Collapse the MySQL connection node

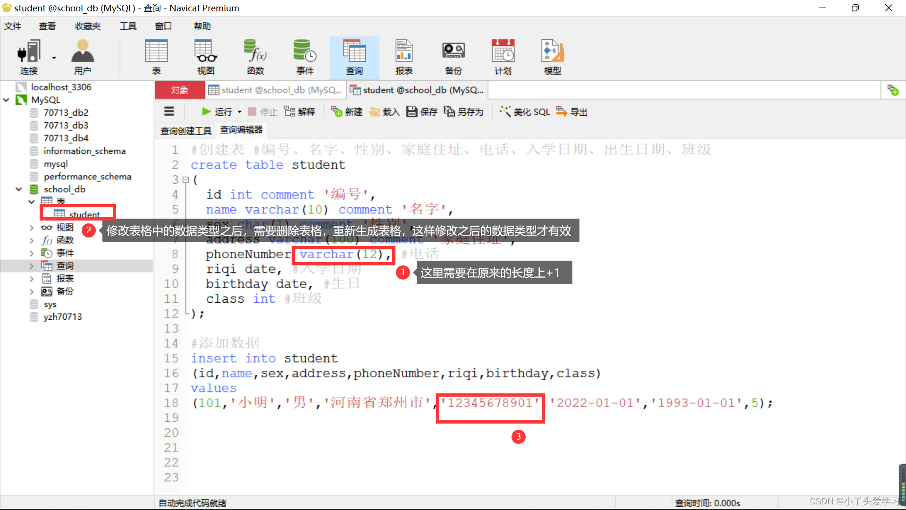point(7,100)
